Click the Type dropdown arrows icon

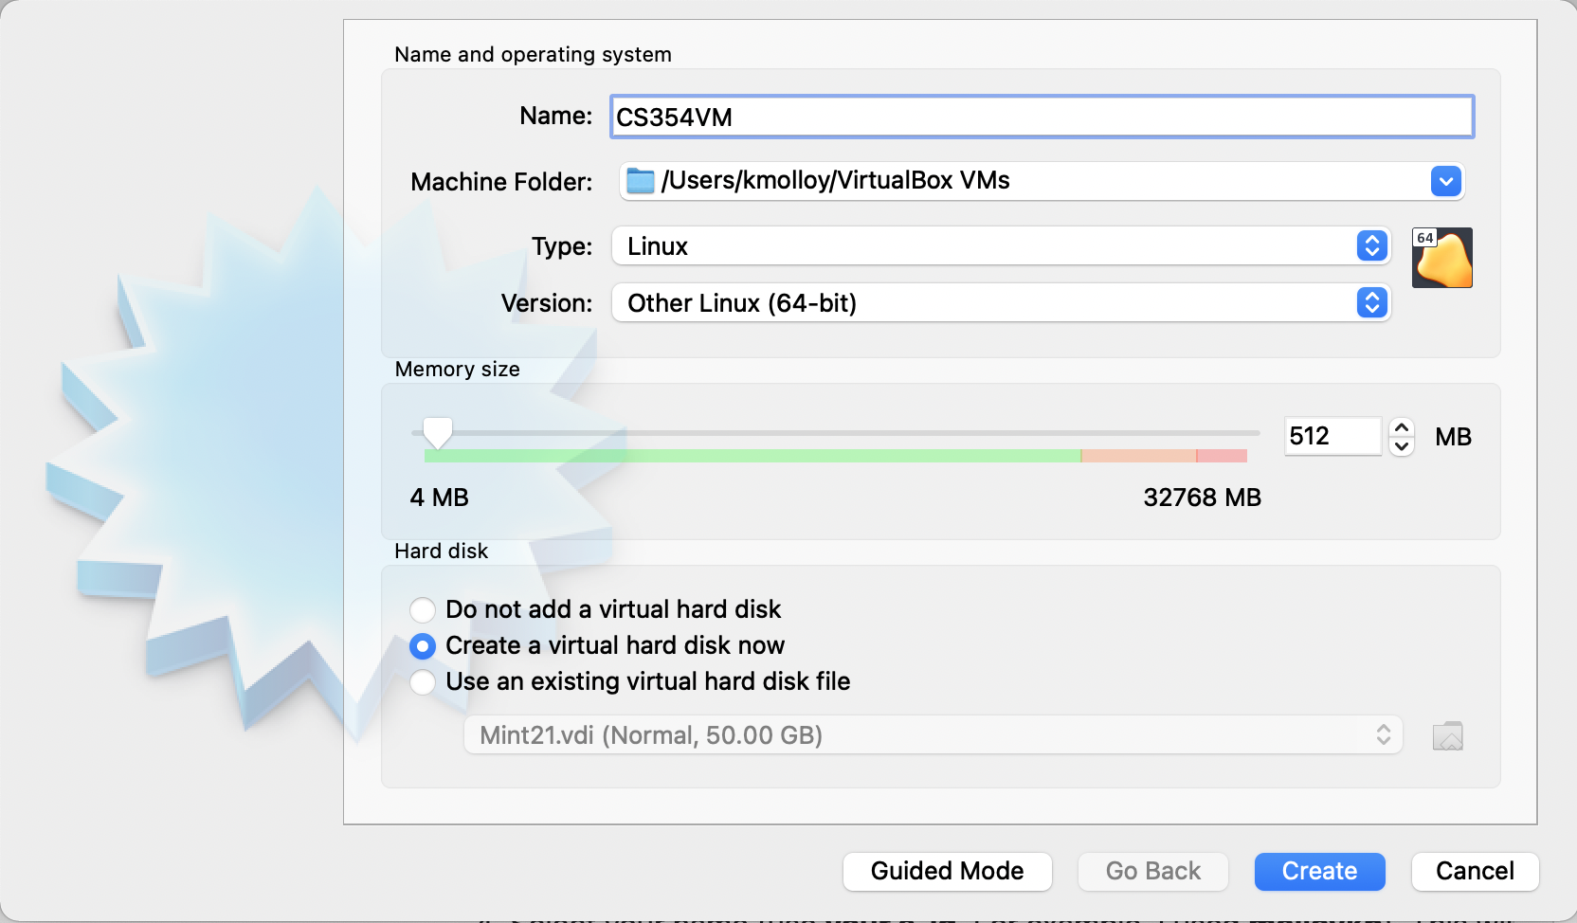(x=1370, y=245)
